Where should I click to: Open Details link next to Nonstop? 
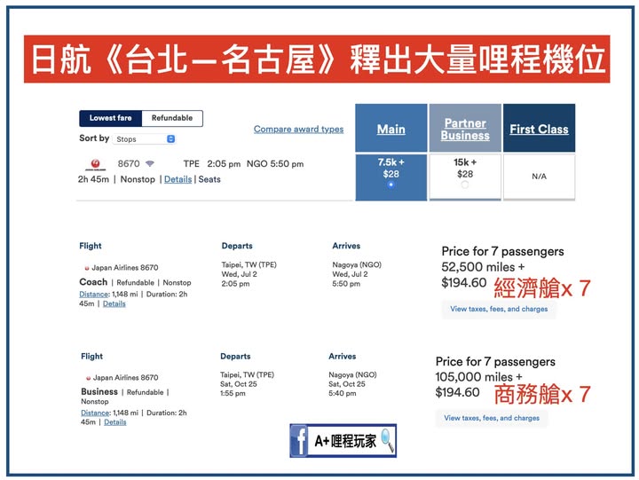[177, 179]
